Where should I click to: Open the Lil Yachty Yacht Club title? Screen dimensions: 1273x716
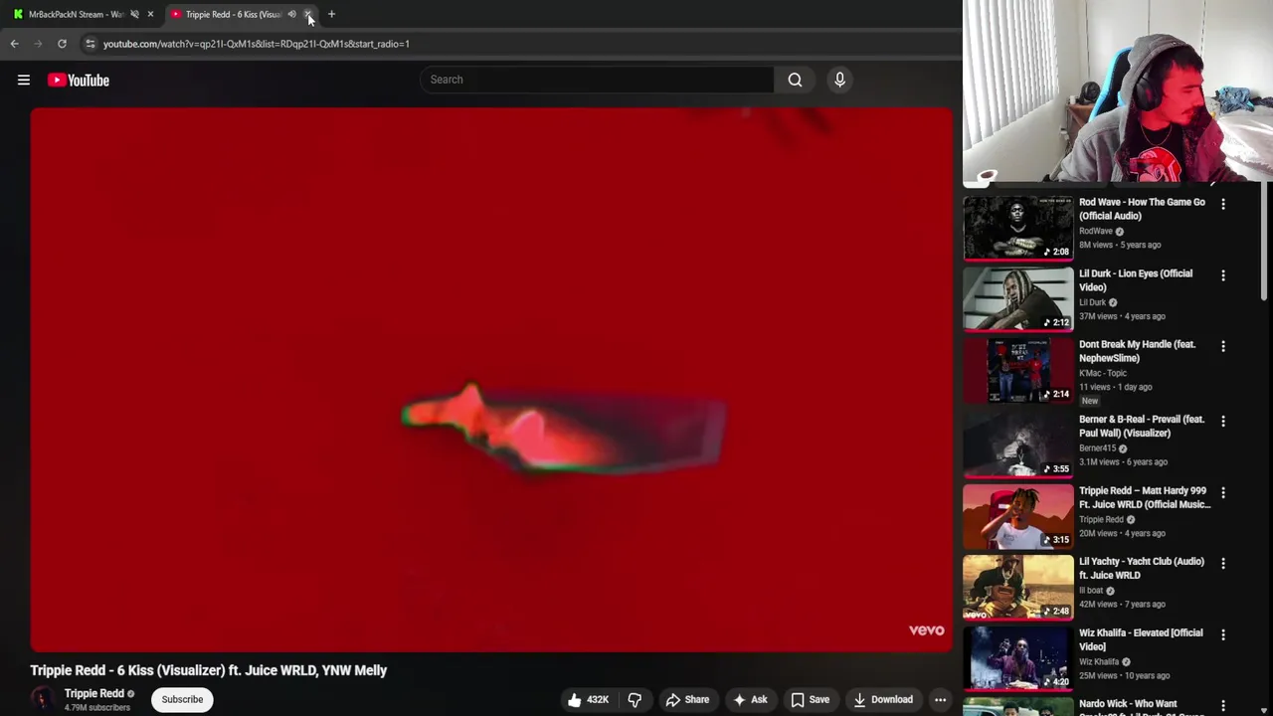pos(1142,568)
